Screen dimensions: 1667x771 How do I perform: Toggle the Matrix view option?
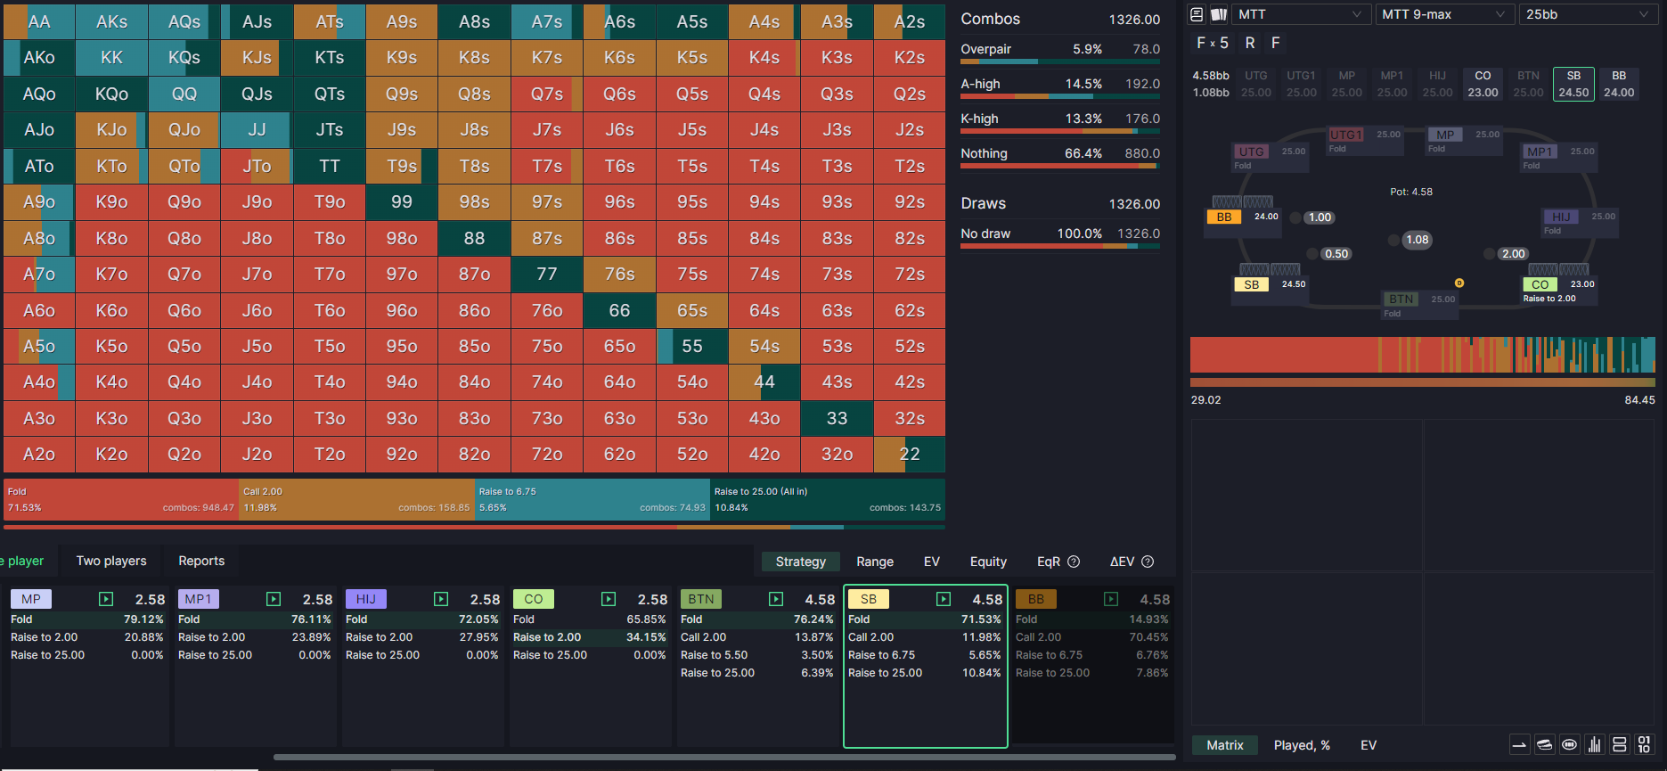pyautogui.click(x=1225, y=745)
